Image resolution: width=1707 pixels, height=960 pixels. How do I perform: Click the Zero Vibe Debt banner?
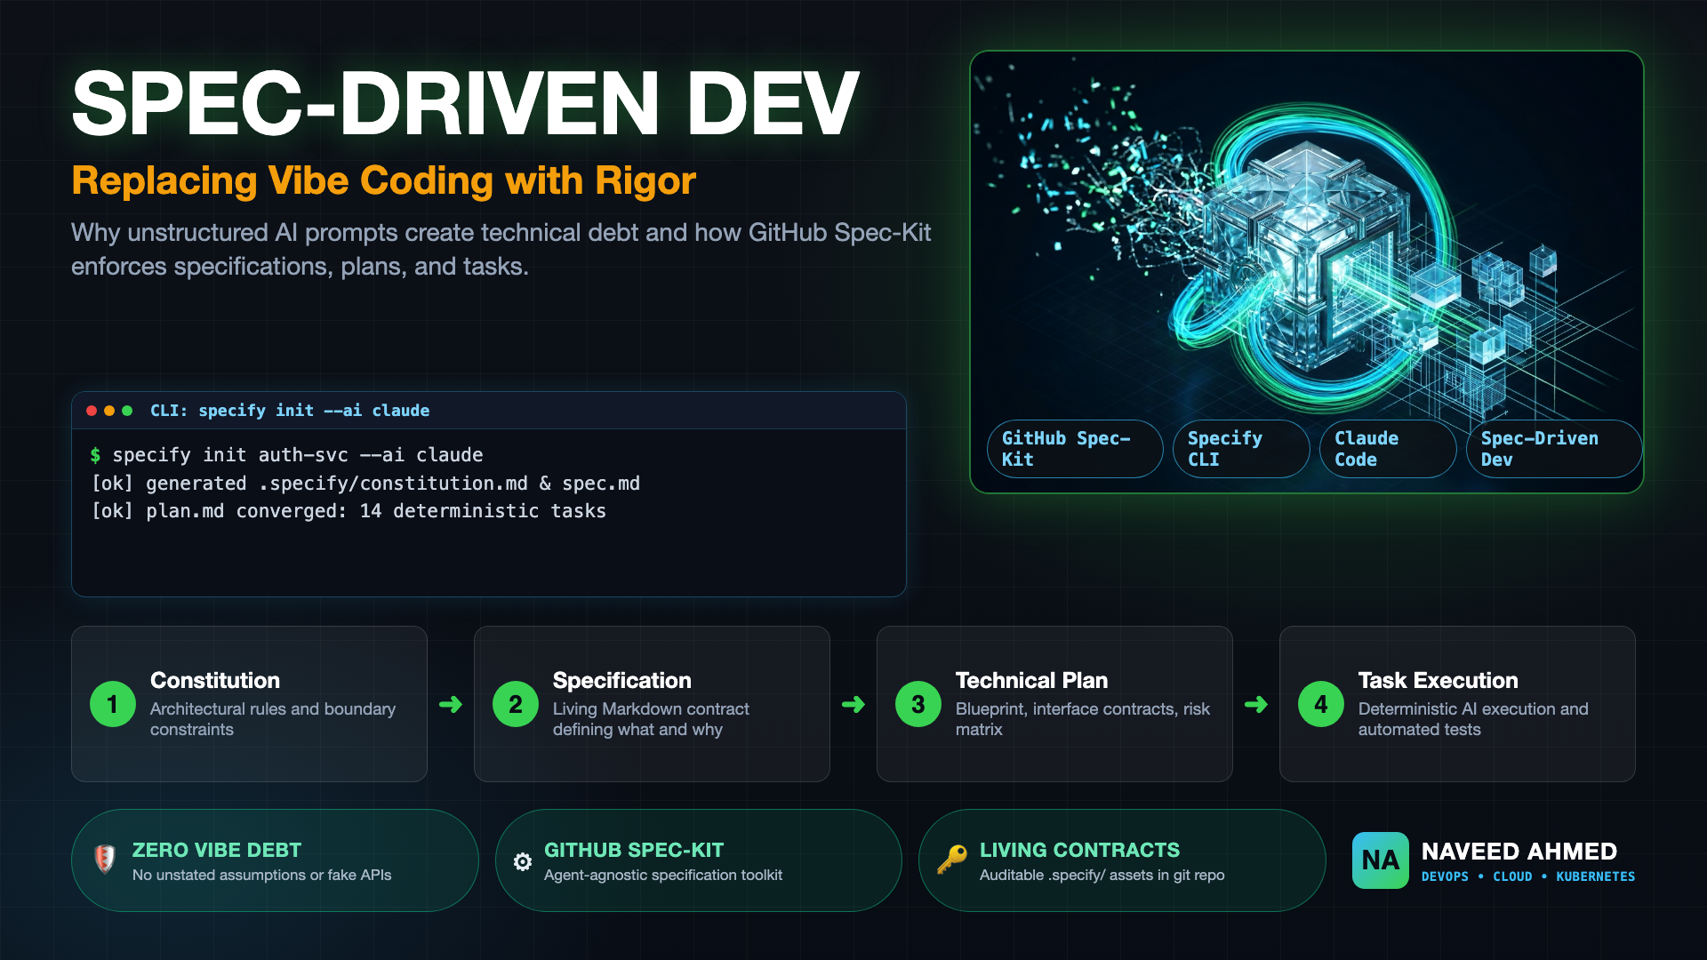(x=275, y=860)
